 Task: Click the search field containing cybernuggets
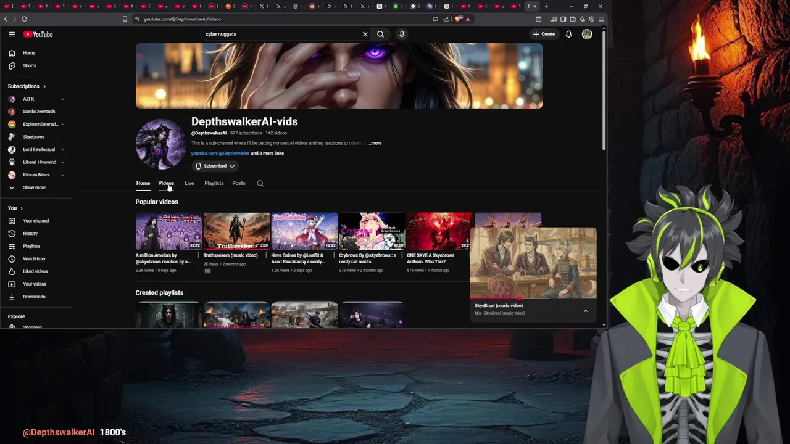coord(281,34)
